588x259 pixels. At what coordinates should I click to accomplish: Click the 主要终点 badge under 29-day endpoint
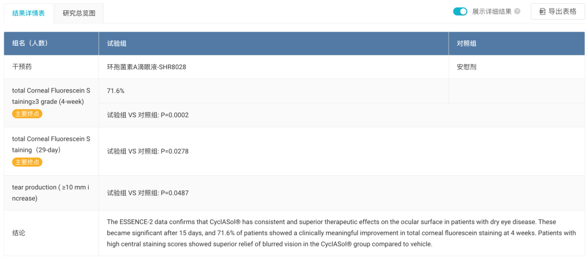pos(27,162)
